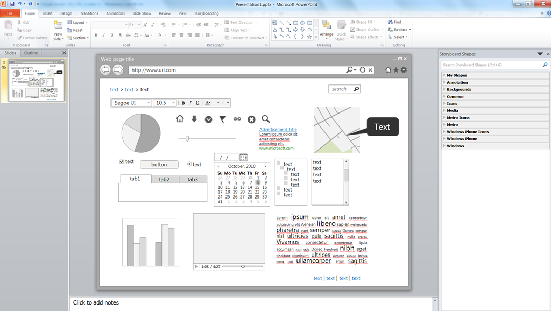Click the calendar picker icon beside date field
This screenshot has width=551, height=311.
pos(244,157)
